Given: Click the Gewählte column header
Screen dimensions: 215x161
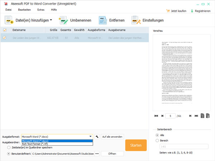Looking at the screenshot, I should coord(80,30).
